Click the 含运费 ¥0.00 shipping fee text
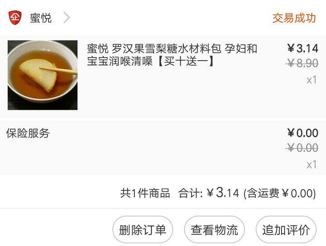The height and width of the screenshot is (246, 326). pyautogui.click(x=280, y=193)
